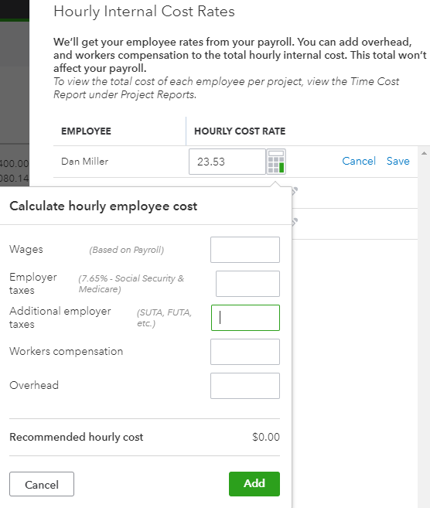Viewport: 430px width, 508px height.
Task: Click the dark overlay area beside the panel
Action: (15, 81)
